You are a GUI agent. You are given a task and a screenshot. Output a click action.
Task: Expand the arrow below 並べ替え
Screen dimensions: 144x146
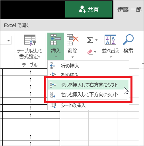111,57
